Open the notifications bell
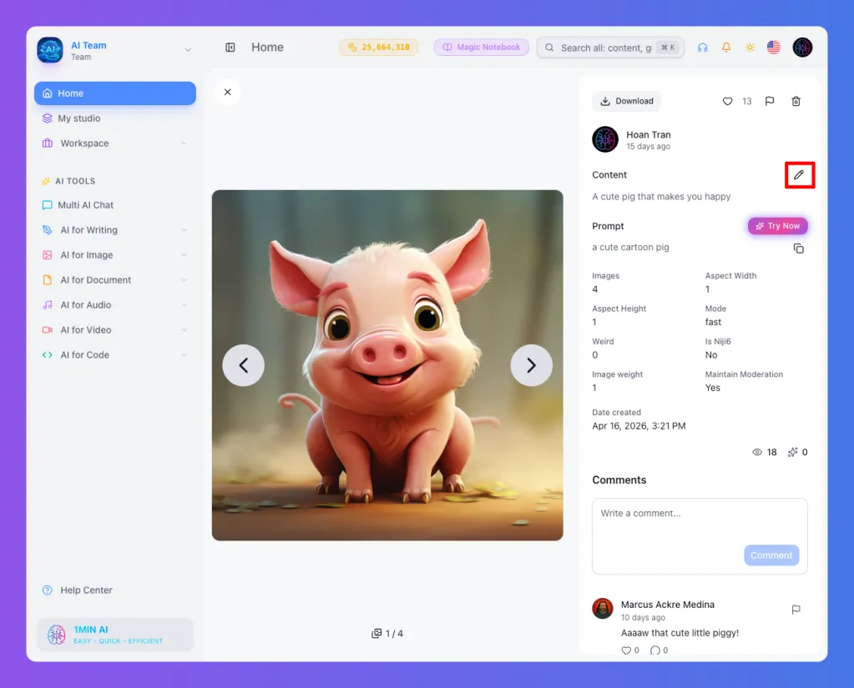Image resolution: width=854 pixels, height=688 pixels. click(726, 48)
